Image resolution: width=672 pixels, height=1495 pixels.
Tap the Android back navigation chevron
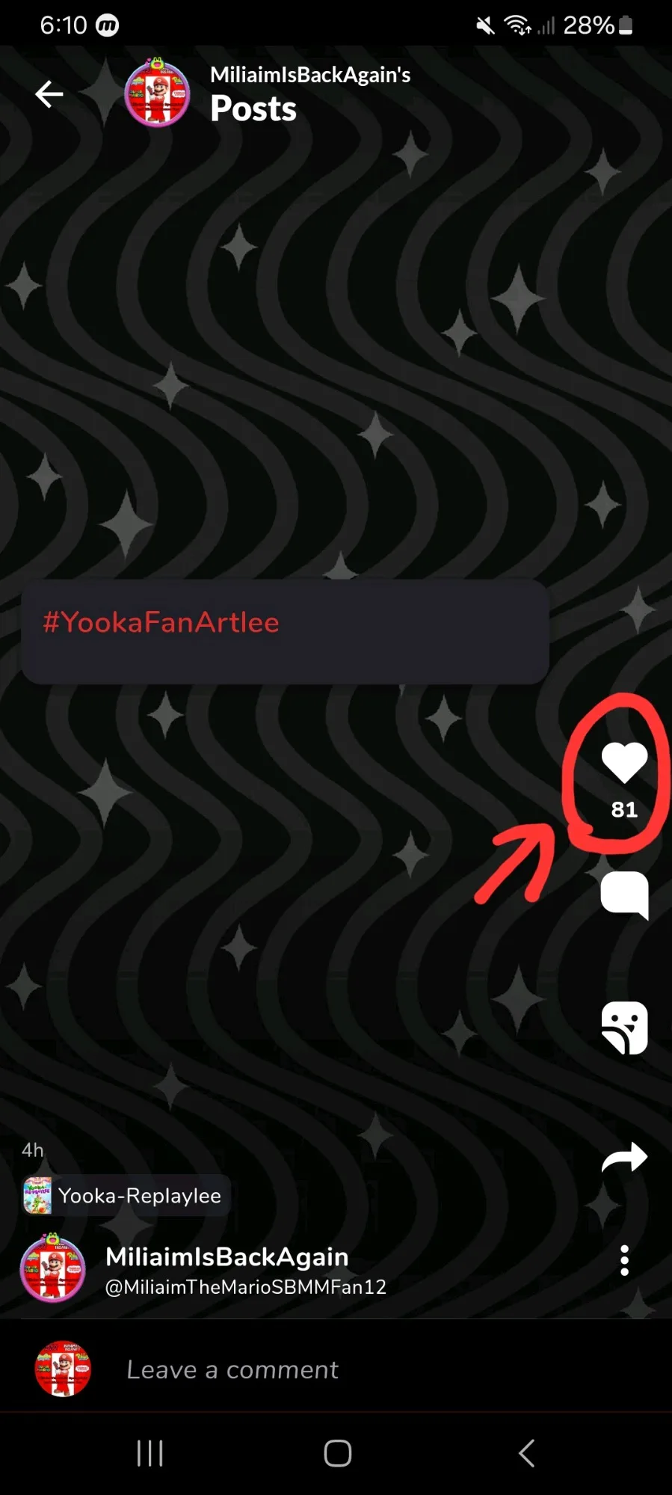(x=526, y=1453)
